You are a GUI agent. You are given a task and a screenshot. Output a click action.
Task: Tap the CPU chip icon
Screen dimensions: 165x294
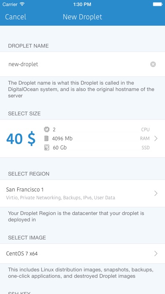click(x=47, y=129)
